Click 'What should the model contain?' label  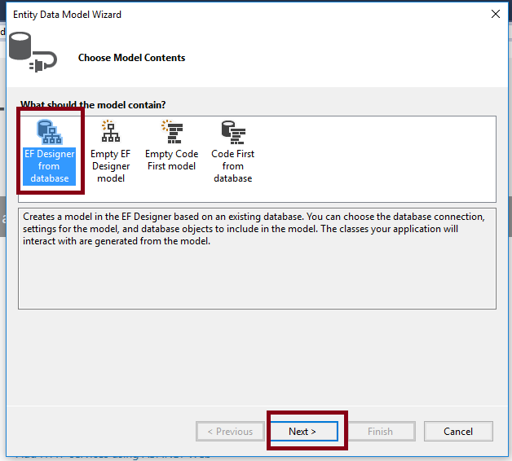(x=93, y=105)
